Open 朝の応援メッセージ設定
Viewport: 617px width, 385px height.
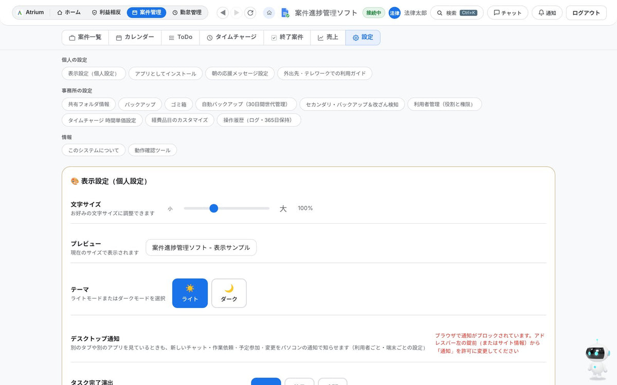click(240, 73)
